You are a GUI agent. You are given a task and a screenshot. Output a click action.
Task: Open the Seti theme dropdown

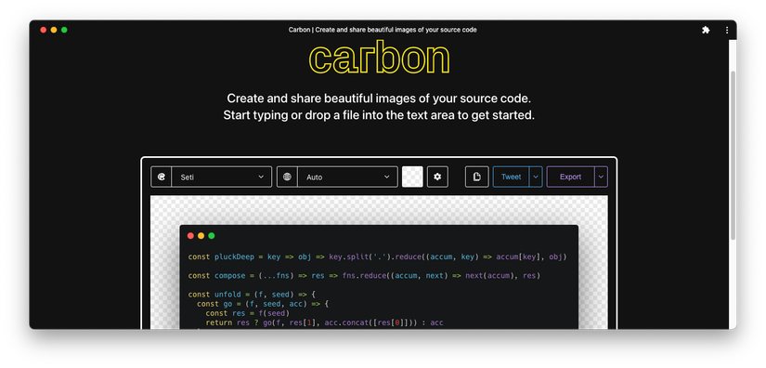[x=222, y=177]
